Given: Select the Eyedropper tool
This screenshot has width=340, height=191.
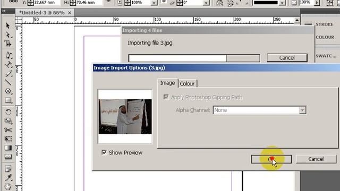Looking at the screenshot, I should tap(8, 177).
